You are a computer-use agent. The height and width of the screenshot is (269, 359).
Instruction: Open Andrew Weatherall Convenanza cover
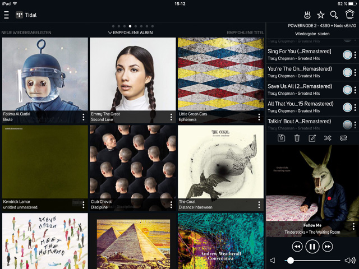[x=220, y=241]
